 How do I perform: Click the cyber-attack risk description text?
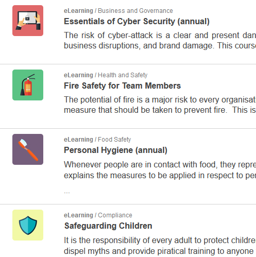click(160, 41)
